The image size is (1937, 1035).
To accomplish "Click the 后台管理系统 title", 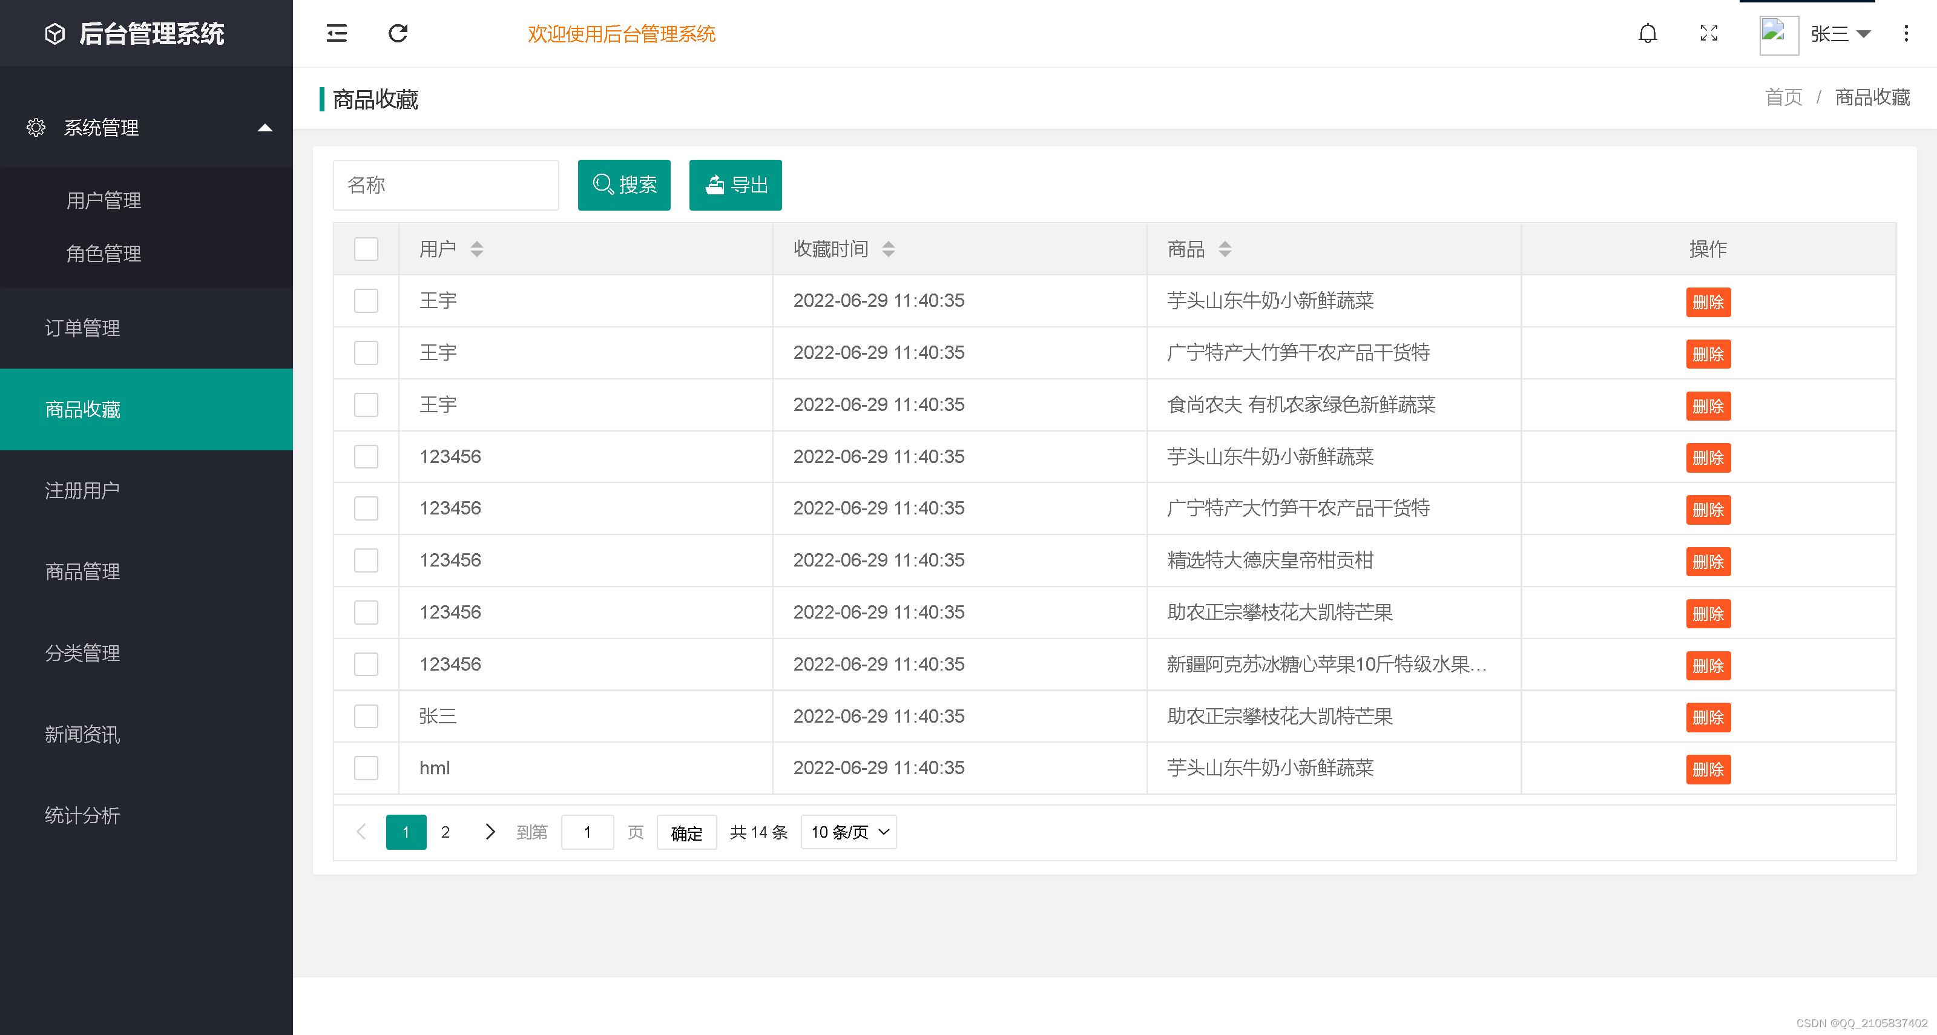I will (152, 34).
